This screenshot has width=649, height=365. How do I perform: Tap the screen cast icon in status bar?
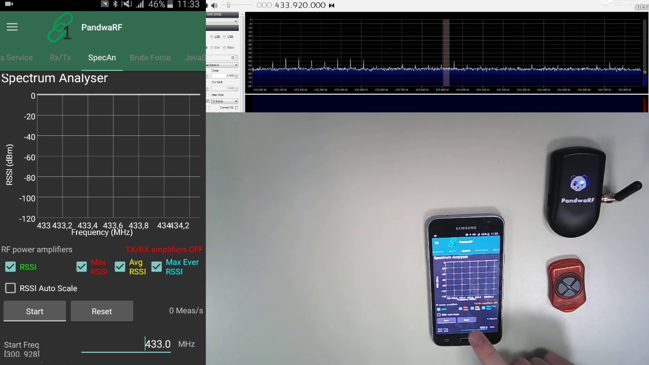coord(104,4)
